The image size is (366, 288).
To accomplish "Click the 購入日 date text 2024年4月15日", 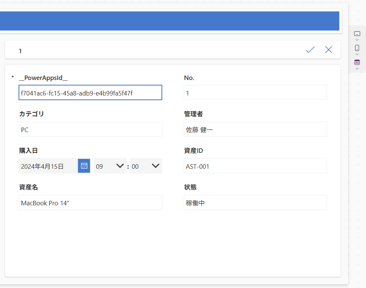I will (48, 166).
